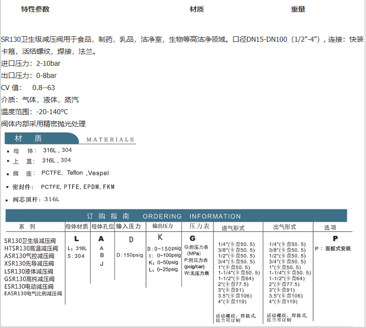This screenshot has height=328, width=366.
Task: Click LSR130液体减压阀 in series list
Action: coord(29,272)
